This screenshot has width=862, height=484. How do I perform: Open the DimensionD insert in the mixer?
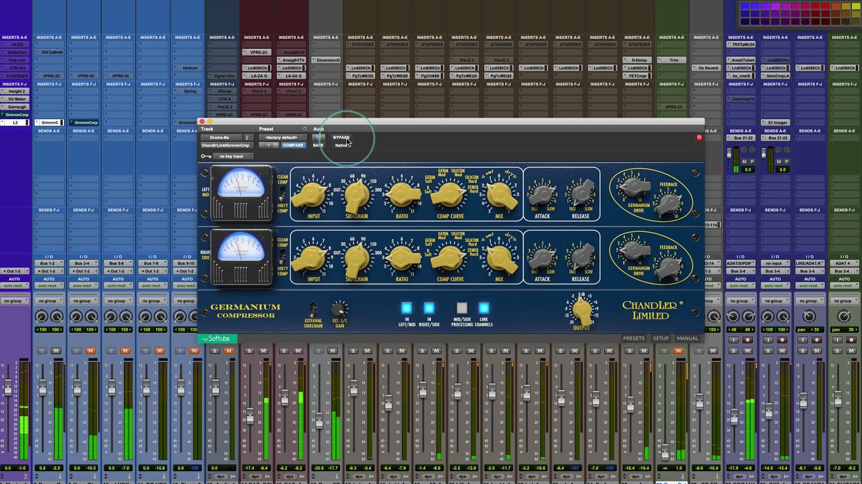pos(326,60)
